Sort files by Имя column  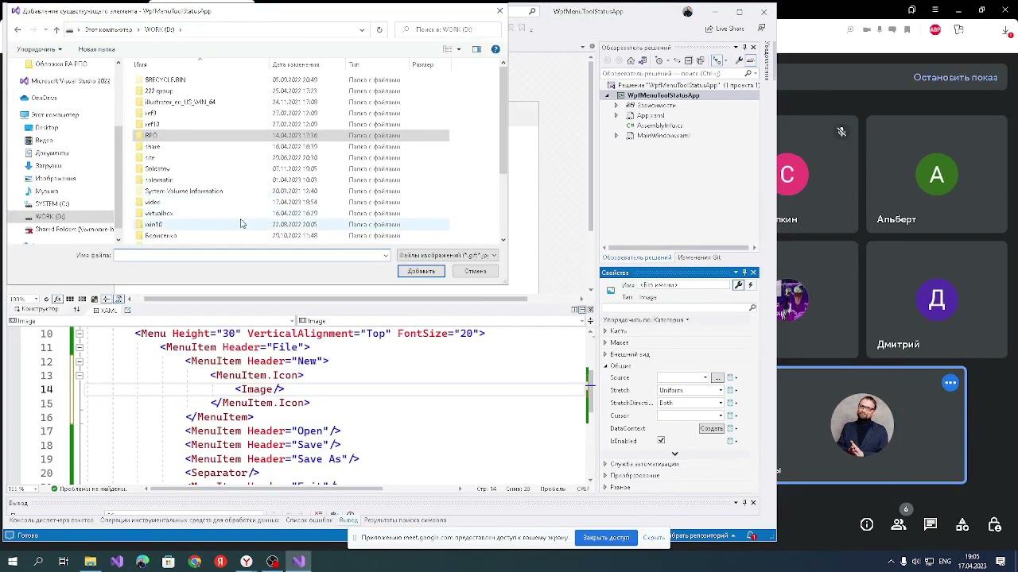coord(140,64)
